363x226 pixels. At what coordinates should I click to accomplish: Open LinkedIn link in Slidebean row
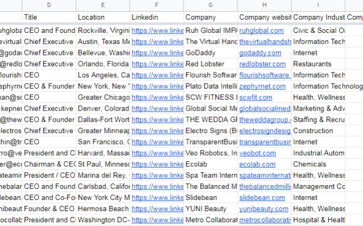coord(157,198)
